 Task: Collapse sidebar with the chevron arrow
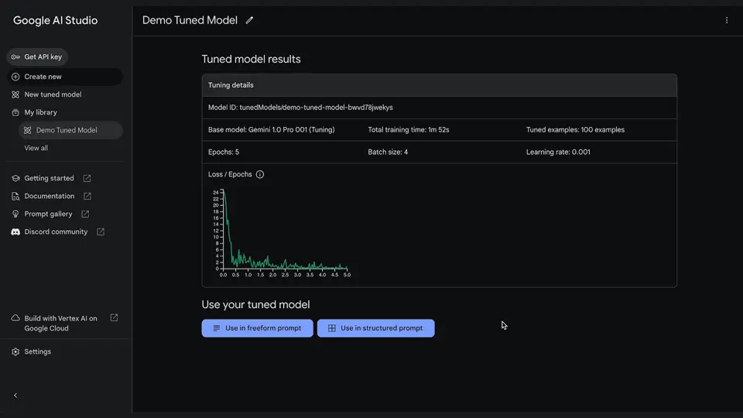15,396
